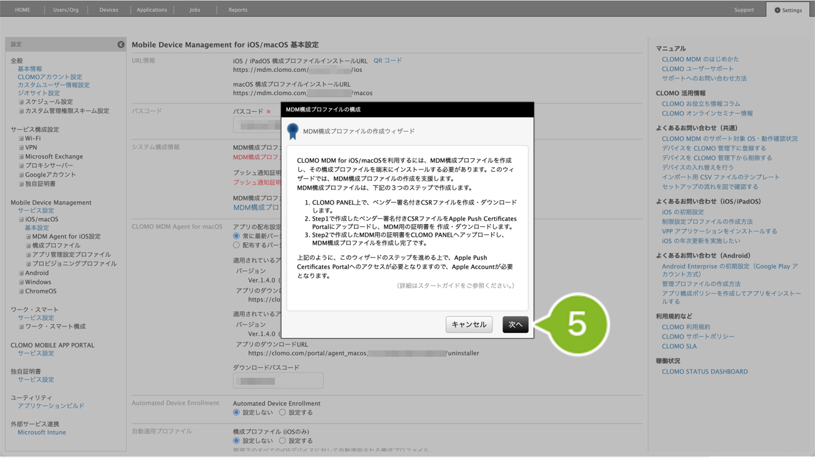This screenshot has width=815, height=458.
Task: Click 次へ button in the wizard dialog
Action: click(515, 324)
